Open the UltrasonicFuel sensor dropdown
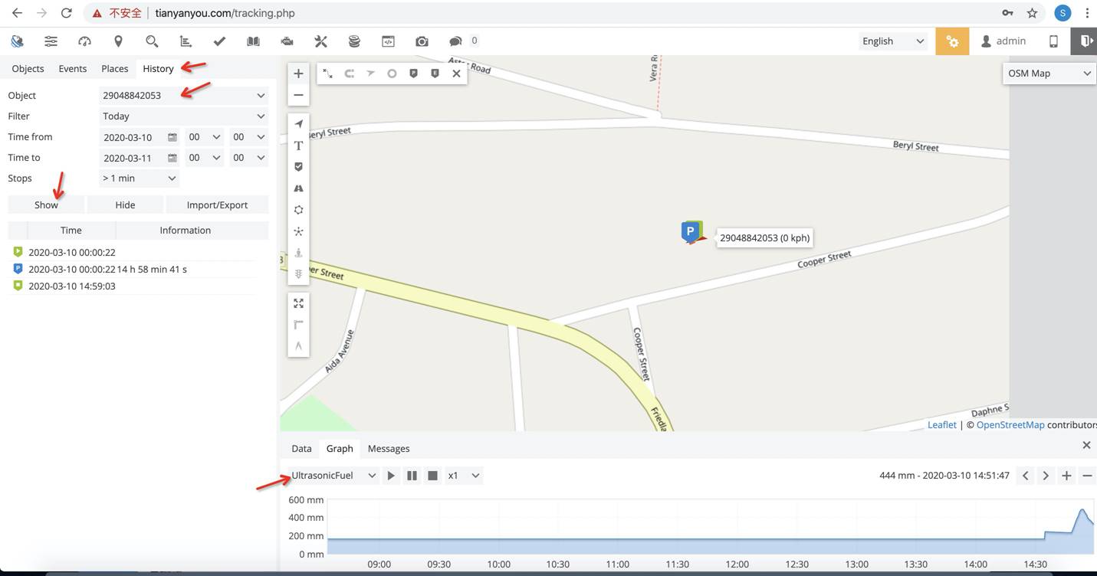Screen dimensions: 1097x576 (x=333, y=476)
